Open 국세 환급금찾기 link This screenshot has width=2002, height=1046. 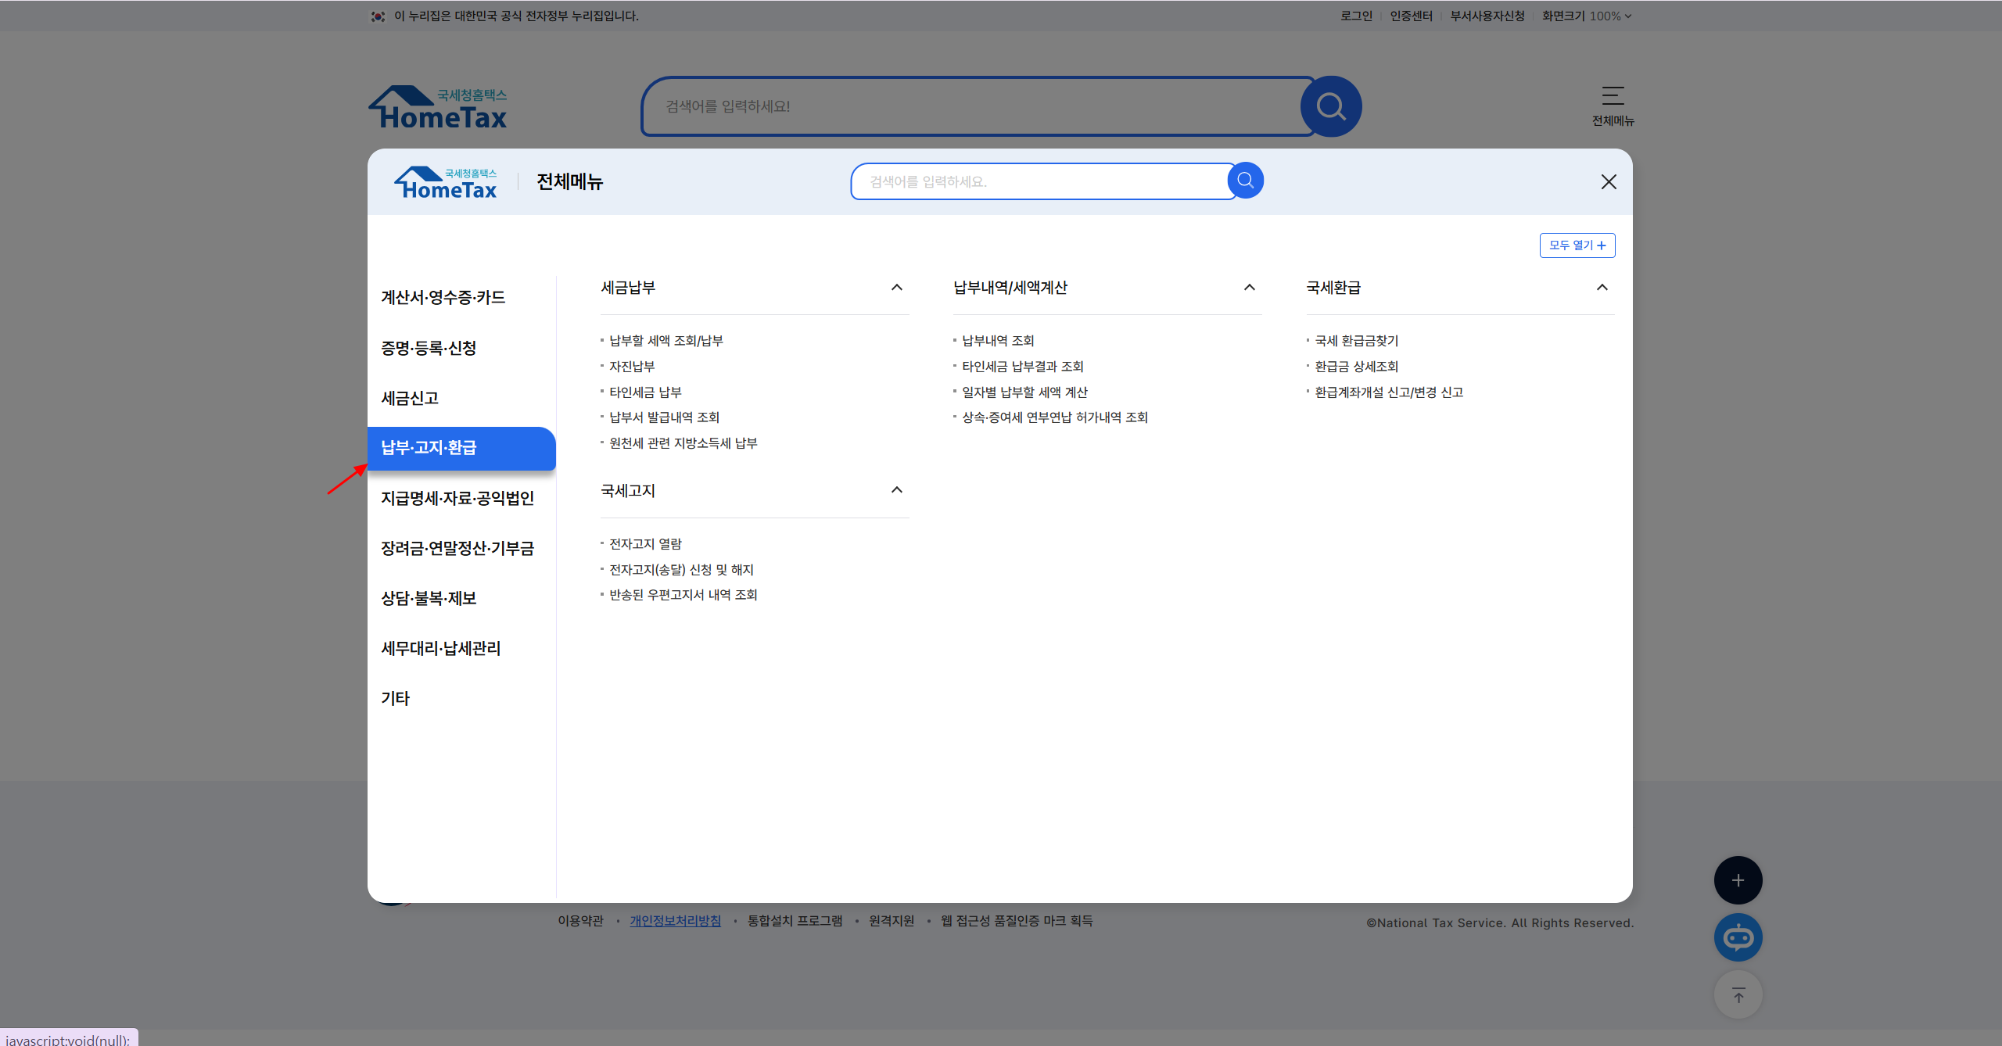coord(1356,341)
